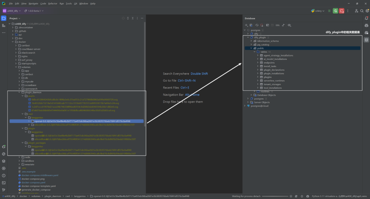Image resolution: width=370 pixels, height=199 pixels.
Task: Open the 1.0.0-beta.1 branch selector
Action: click(34, 11)
